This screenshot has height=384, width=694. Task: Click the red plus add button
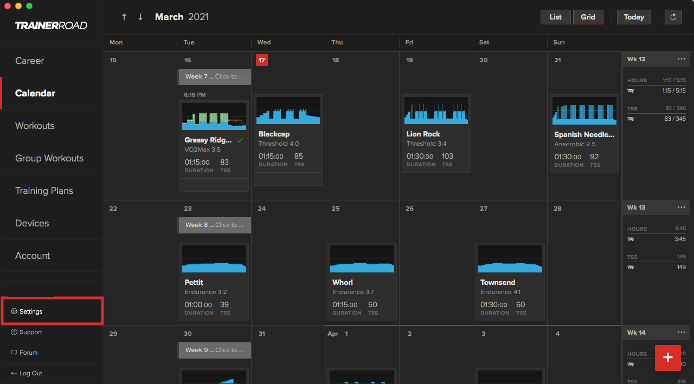point(668,357)
